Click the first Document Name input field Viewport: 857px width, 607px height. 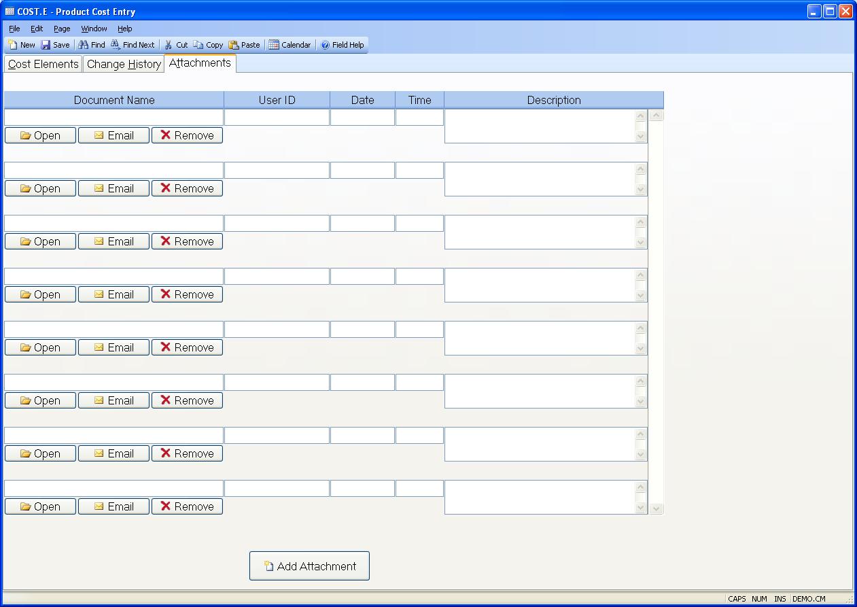pos(113,118)
